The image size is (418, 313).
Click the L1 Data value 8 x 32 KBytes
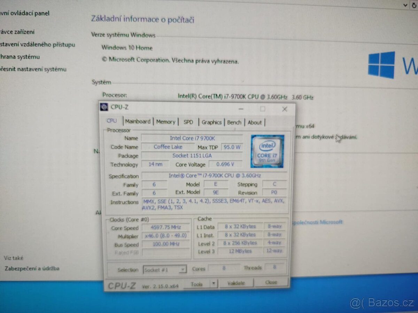click(x=240, y=226)
